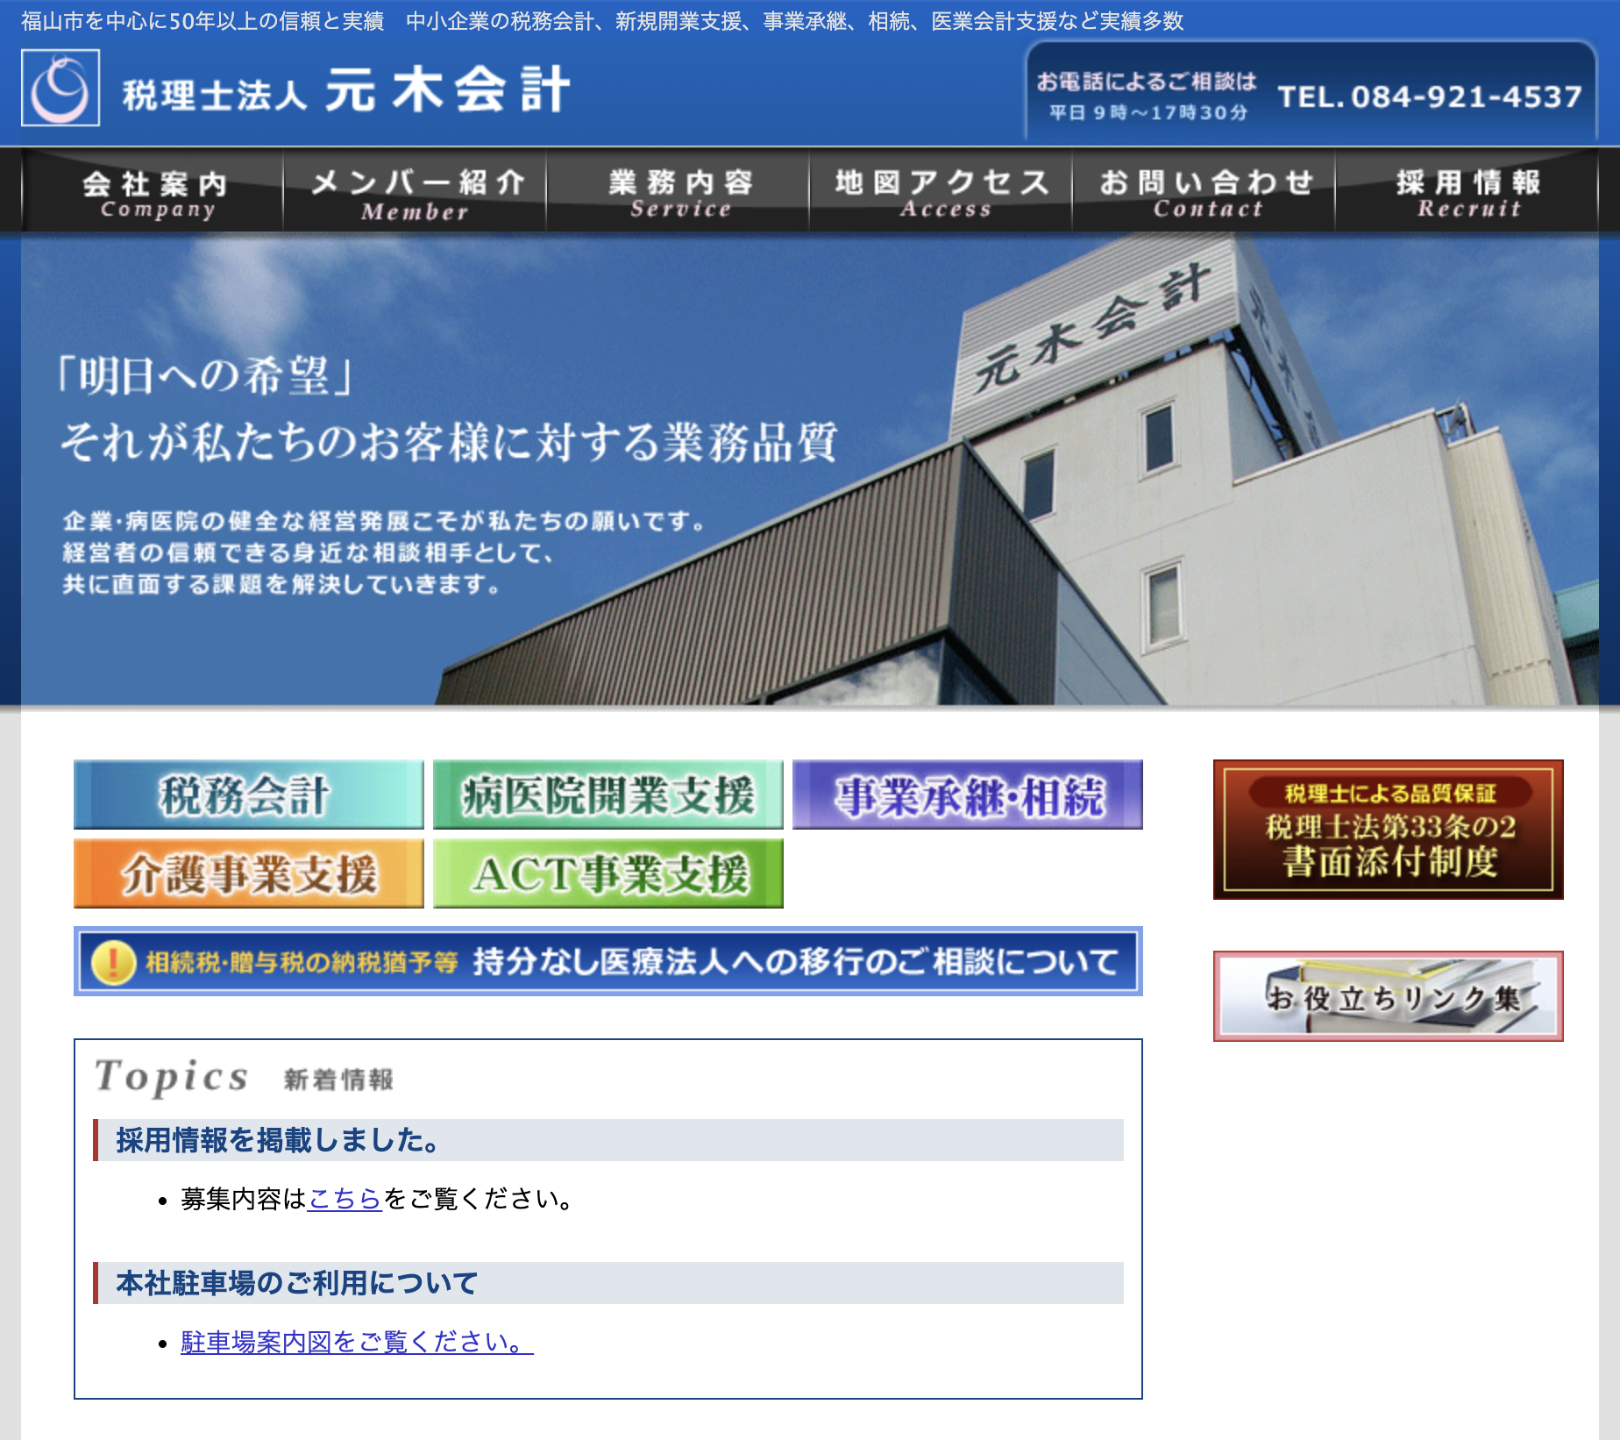The image size is (1620, 1440).
Task: Open お役立ちリンク集 links banner
Action: [1388, 996]
